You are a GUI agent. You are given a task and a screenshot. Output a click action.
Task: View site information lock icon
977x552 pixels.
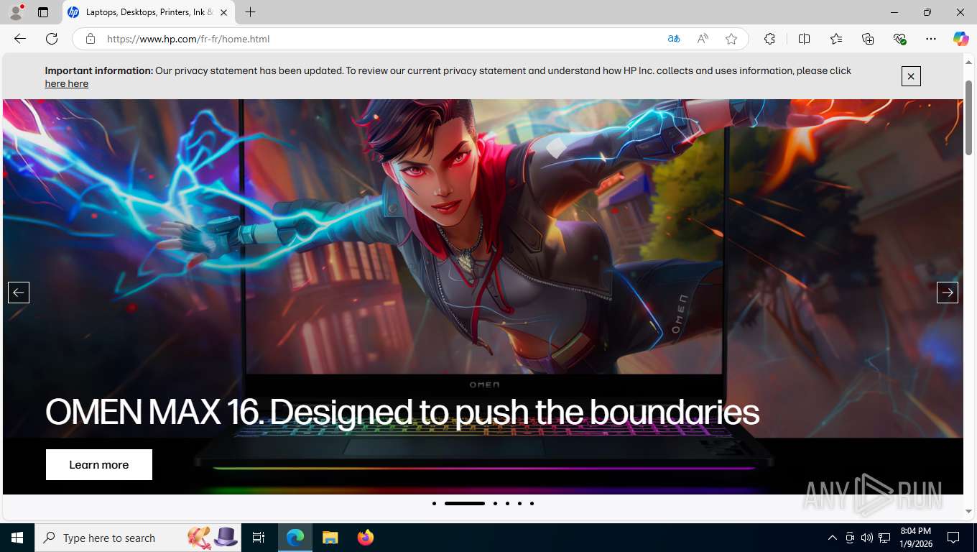tap(91, 39)
